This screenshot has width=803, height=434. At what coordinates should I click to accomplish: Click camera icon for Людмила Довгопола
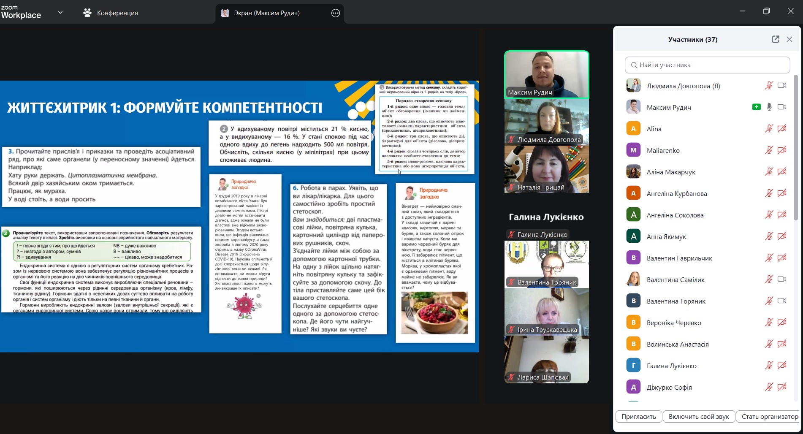(782, 86)
